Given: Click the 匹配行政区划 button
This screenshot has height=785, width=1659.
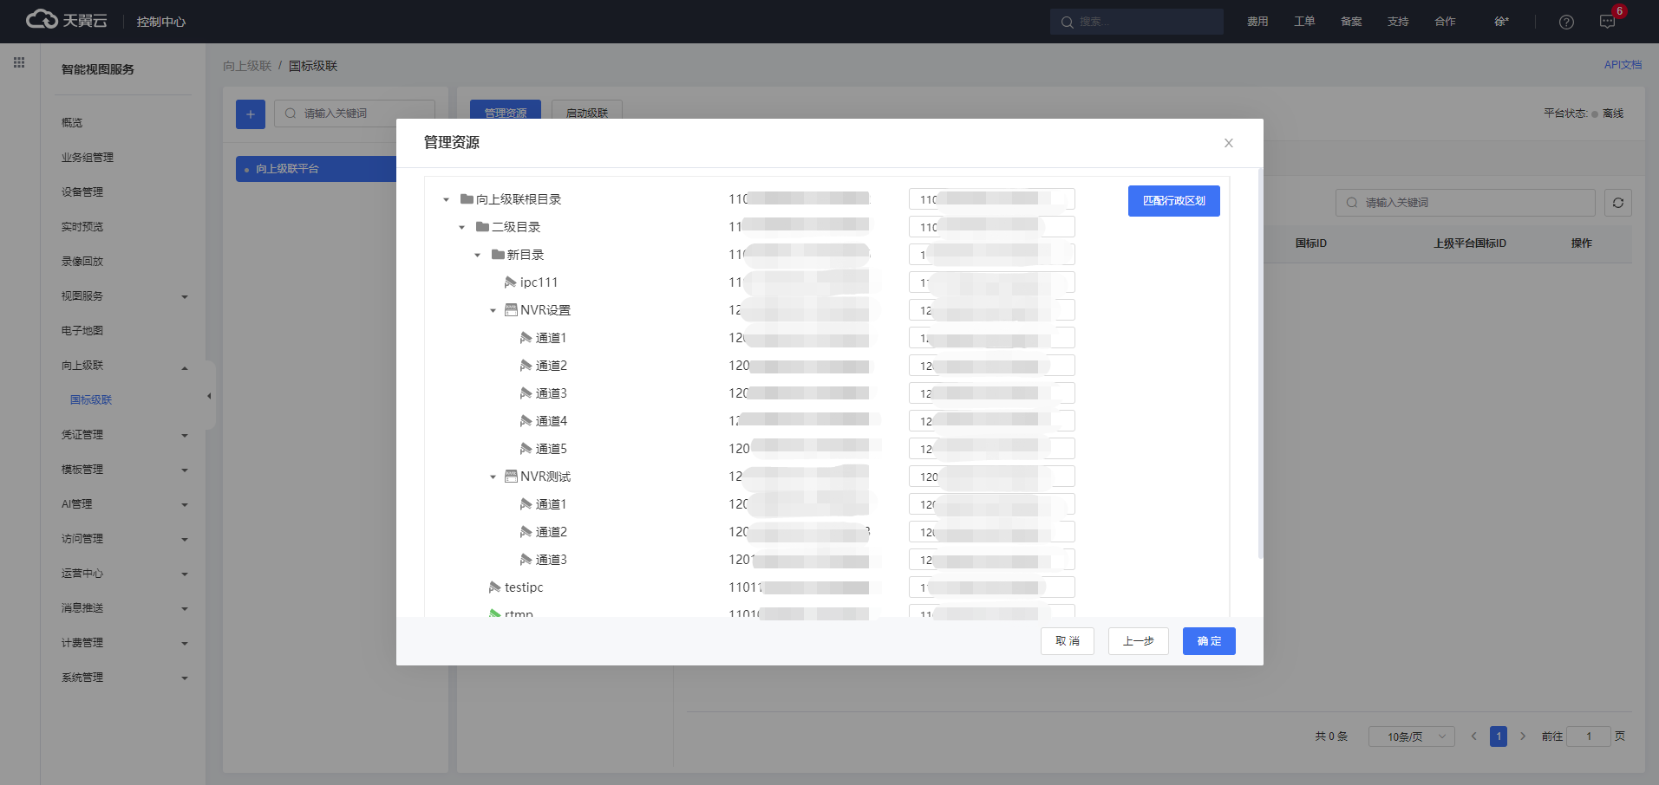Looking at the screenshot, I should pos(1173,201).
